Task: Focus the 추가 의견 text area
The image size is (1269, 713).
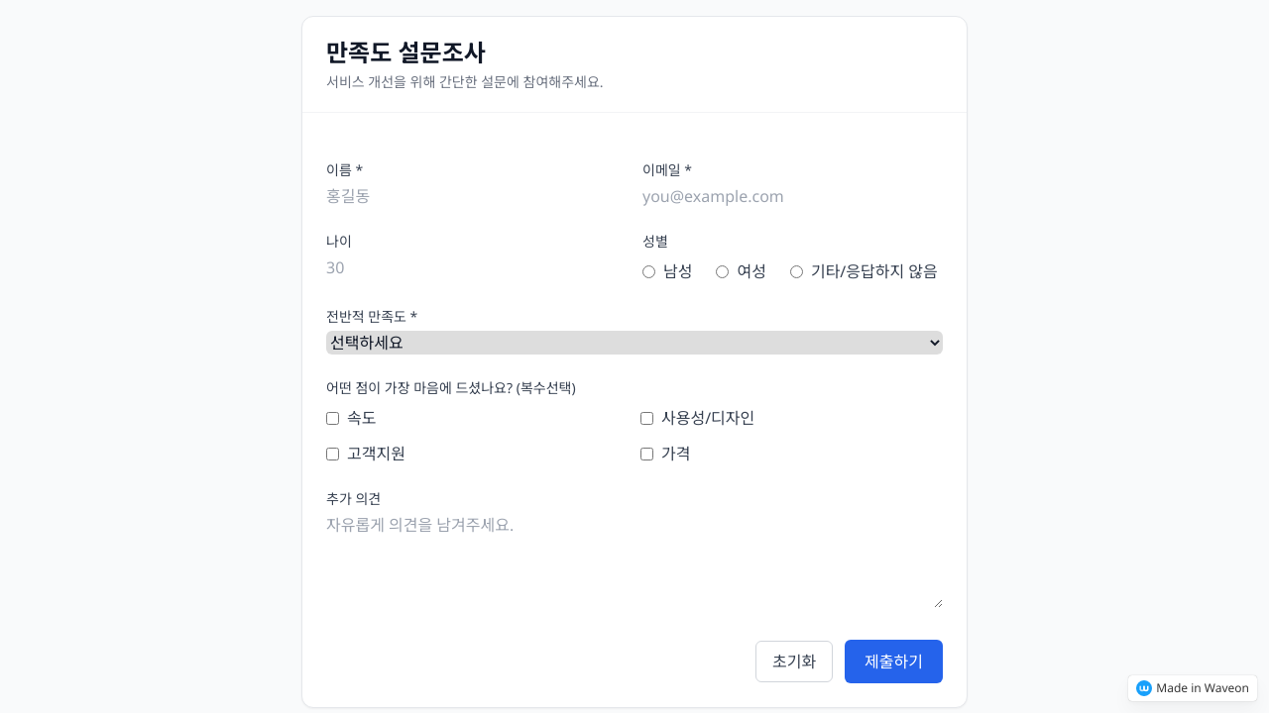Action: [633, 560]
